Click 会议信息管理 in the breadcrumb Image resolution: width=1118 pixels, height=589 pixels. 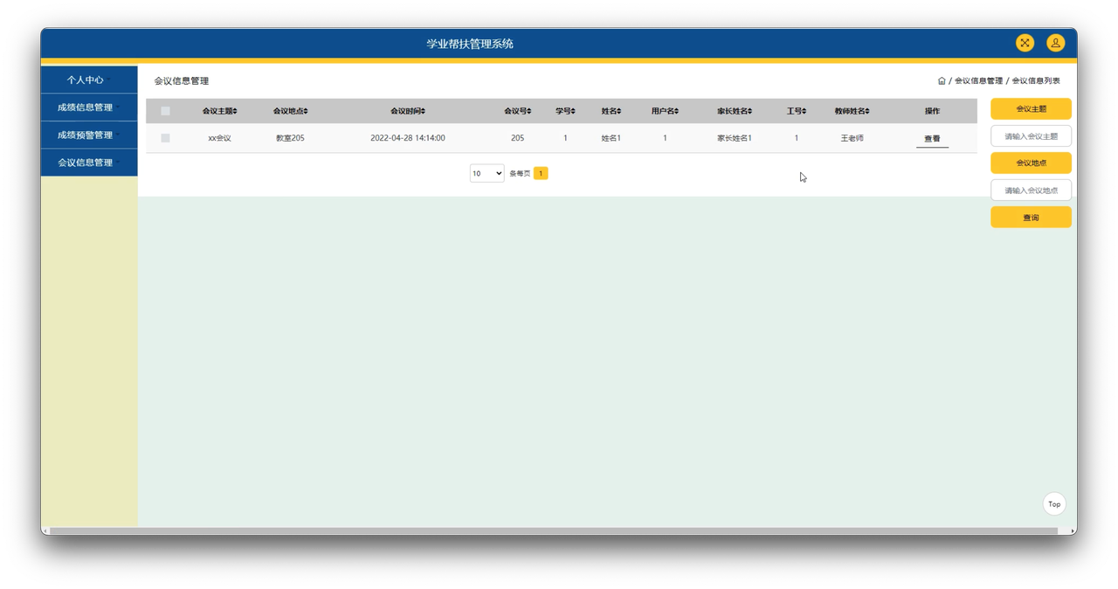[x=978, y=80]
